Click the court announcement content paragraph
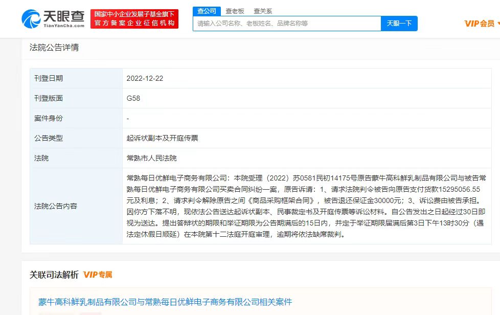The height and width of the screenshot is (315, 500). (x=306, y=206)
